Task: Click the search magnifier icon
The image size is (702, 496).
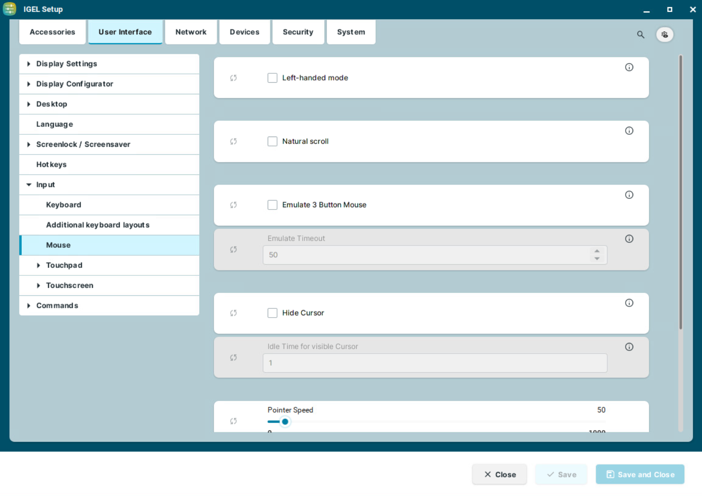Action: pyautogui.click(x=640, y=35)
